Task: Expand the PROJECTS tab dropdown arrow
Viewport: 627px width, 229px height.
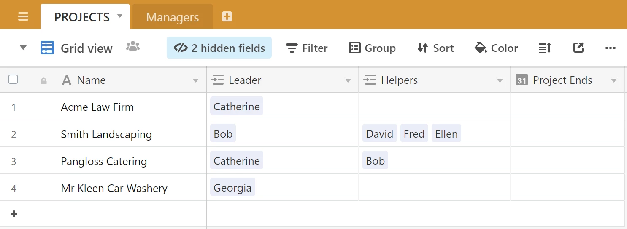Action: (120, 16)
